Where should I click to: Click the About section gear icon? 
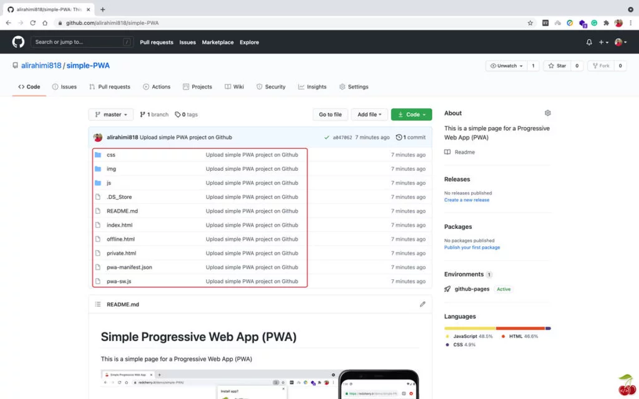pos(548,113)
